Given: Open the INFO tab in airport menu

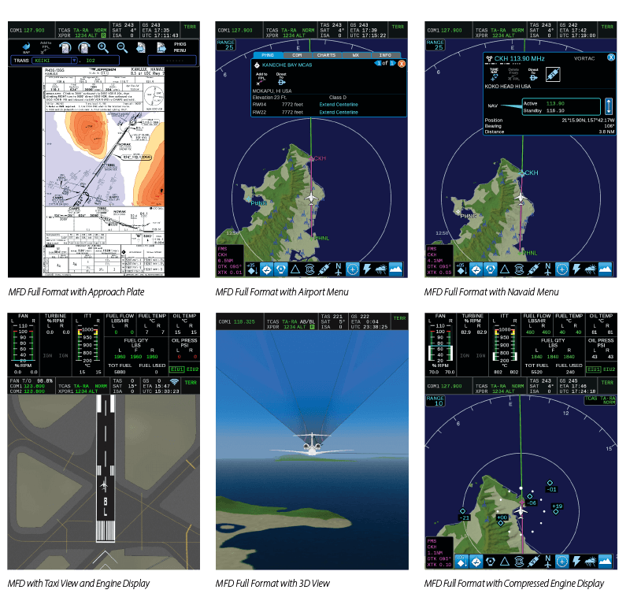Looking at the screenshot, I should pyautogui.click(x=386, y=55).
